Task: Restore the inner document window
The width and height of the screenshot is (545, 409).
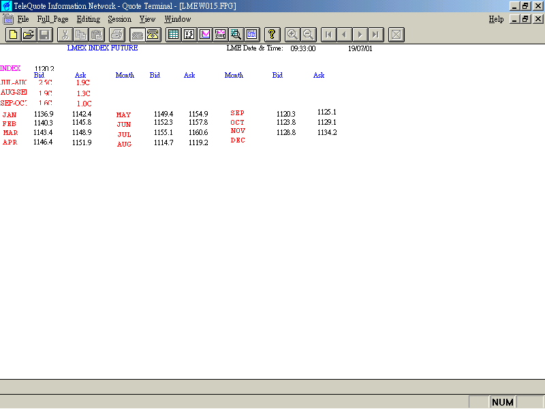Action: coord(525,19)
